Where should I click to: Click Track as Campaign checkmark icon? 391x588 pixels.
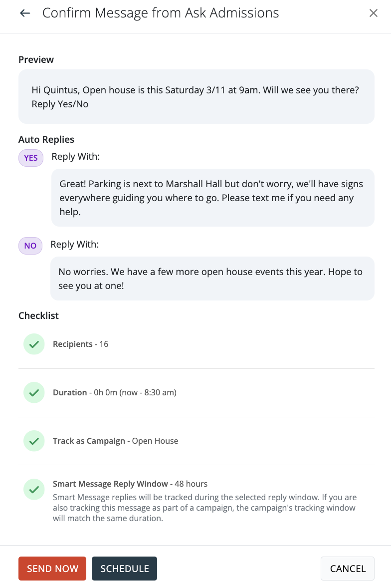[34, 441]
